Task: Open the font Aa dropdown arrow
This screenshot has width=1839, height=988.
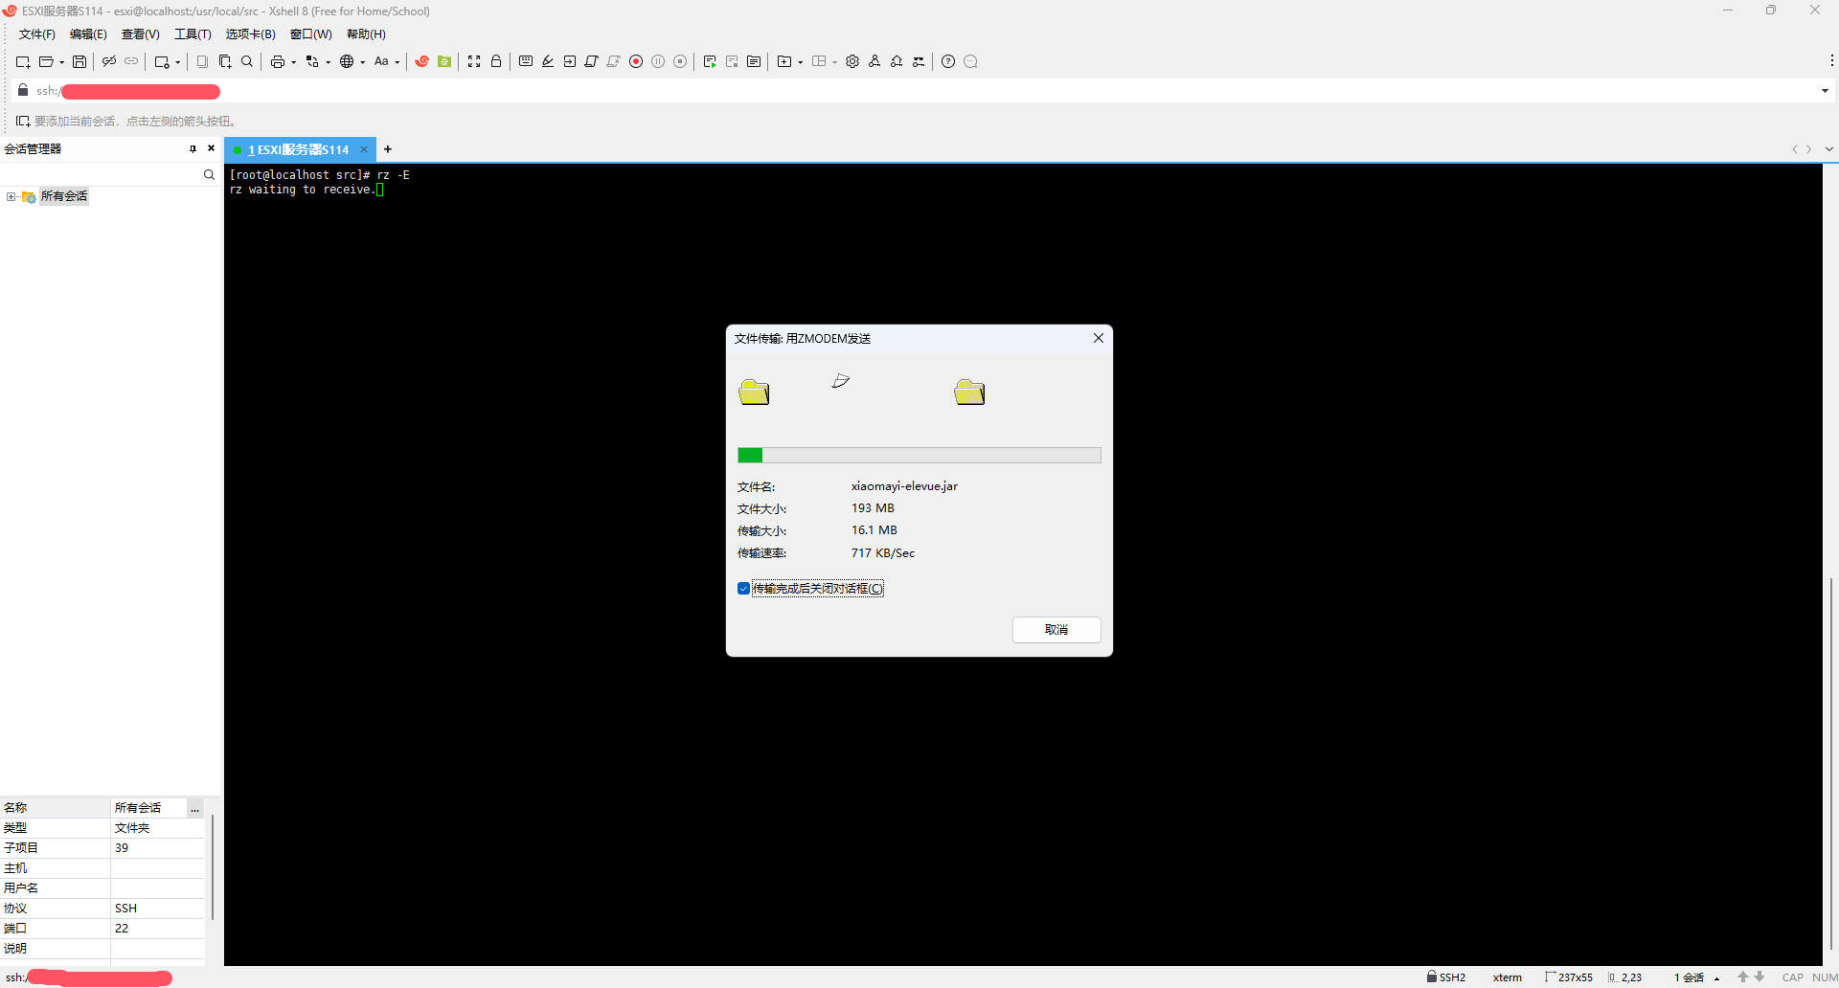Action: (397, 62)
